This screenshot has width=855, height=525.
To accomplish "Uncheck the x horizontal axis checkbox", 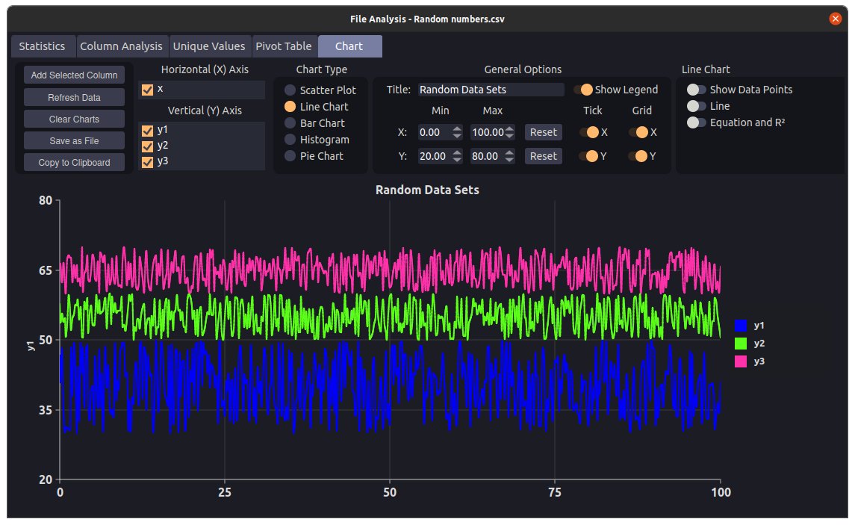I will coord(147,90).
